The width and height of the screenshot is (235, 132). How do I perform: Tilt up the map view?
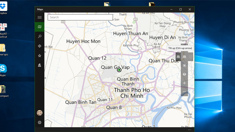click(178, 57)
